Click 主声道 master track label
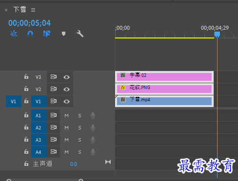Image resolution: width=238 pixels, height=181 pixels. (42, 164)
